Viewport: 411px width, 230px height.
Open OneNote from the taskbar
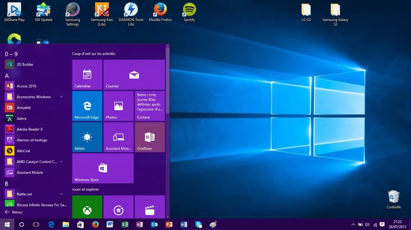[139, 224]
